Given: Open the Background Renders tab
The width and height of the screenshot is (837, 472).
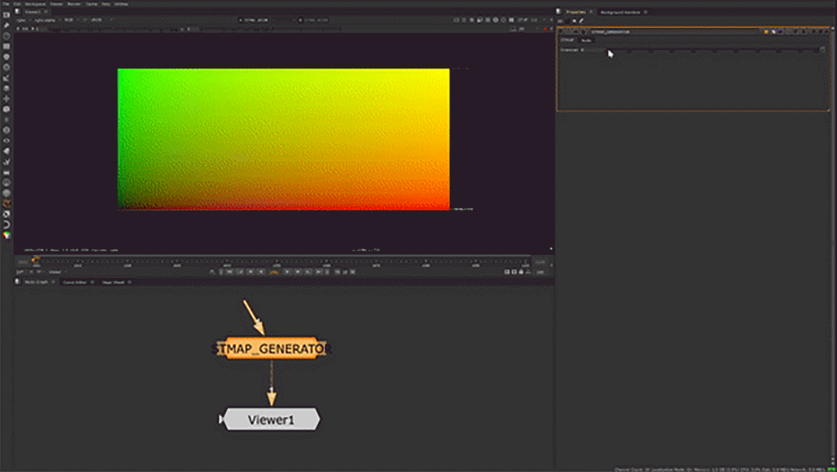Looking at the screenshot, I should (x=620, y=12).
